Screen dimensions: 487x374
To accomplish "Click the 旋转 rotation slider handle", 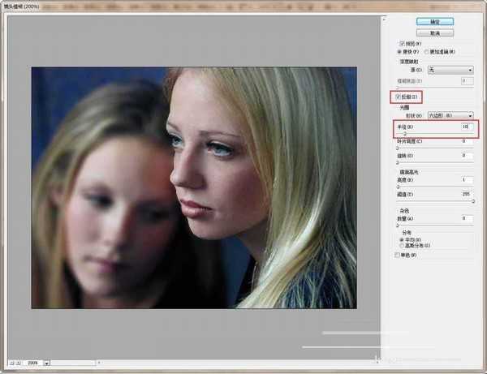I will pyautogui.click(x=397, y=162).
